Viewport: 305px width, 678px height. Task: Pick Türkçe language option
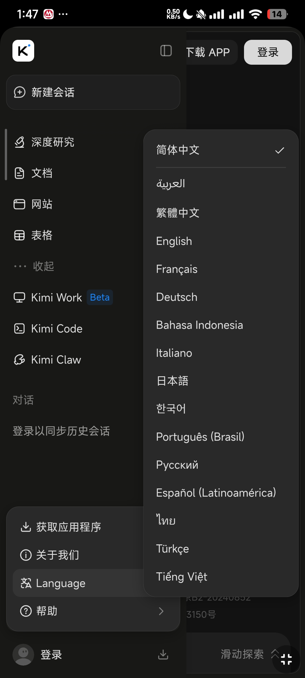(221, 549)
